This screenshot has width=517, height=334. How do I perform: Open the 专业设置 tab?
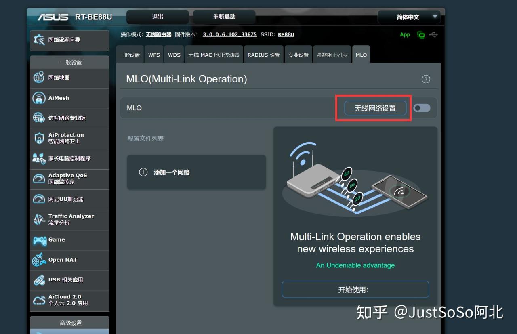[298, 55]
